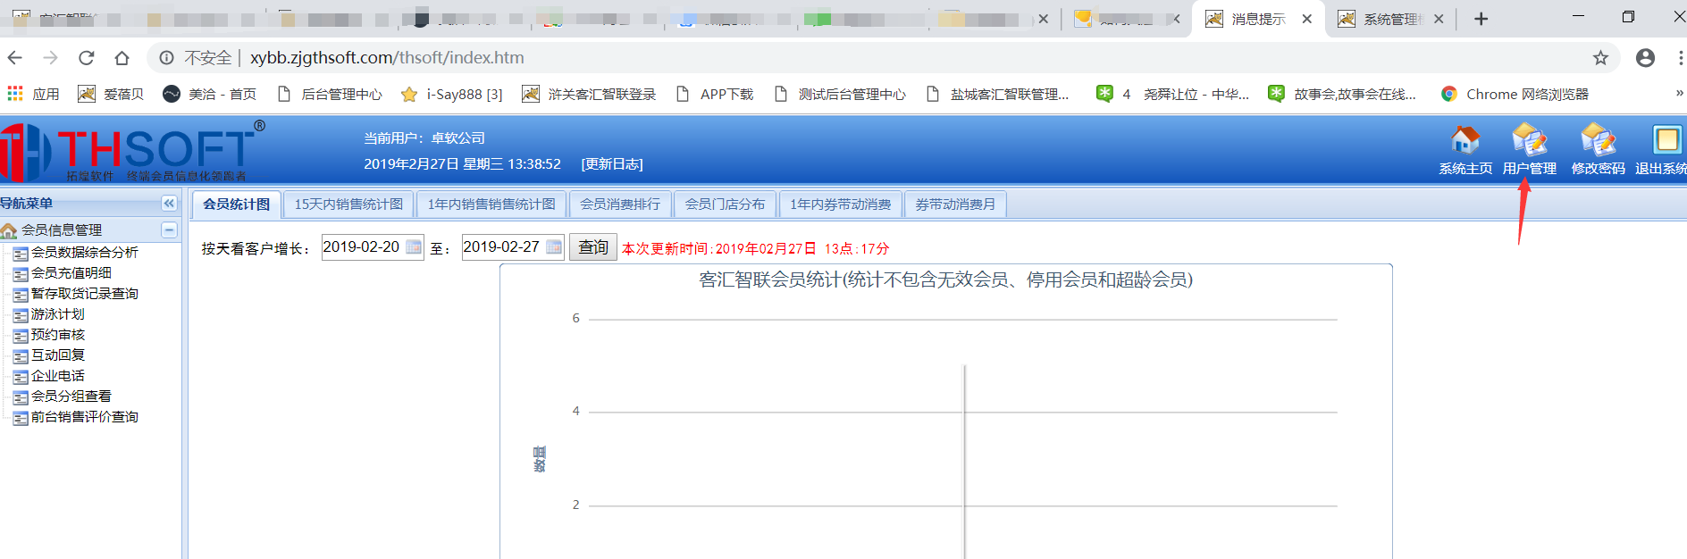
Task: View the 不安全 site info icon
Action: [x=166, y=58]
